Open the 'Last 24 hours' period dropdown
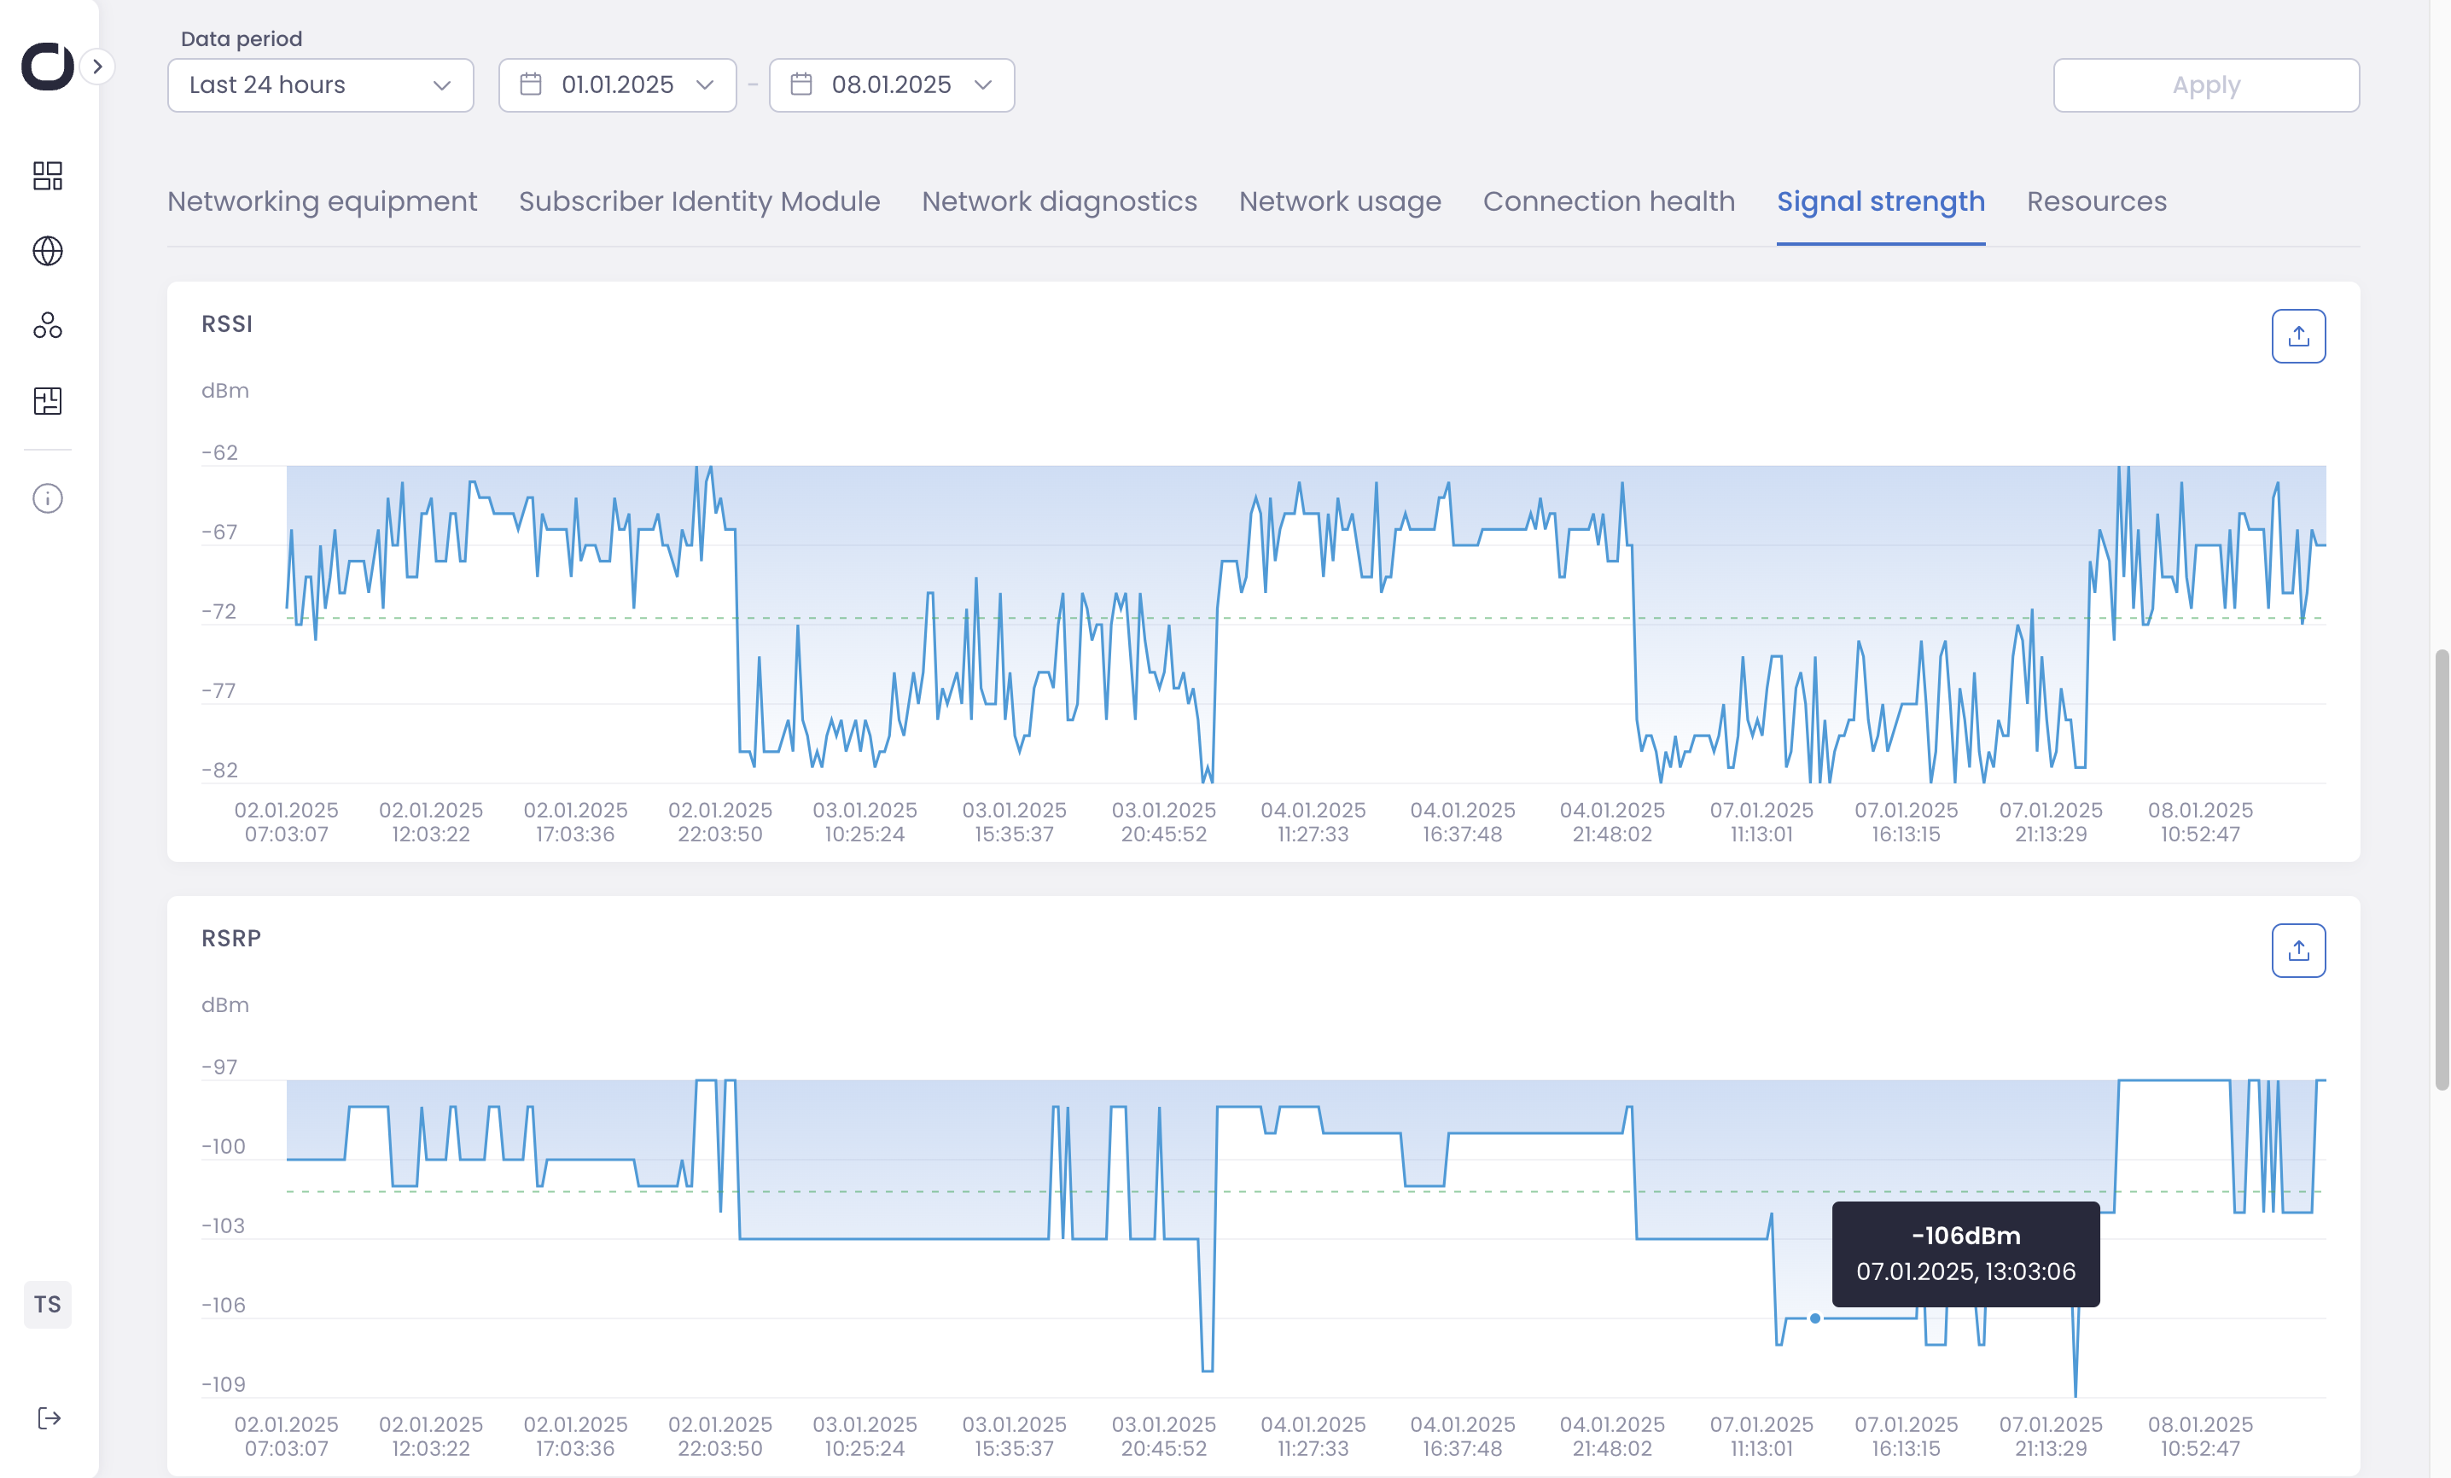Screen dimensions: 2451x1478 coord(320,85)
